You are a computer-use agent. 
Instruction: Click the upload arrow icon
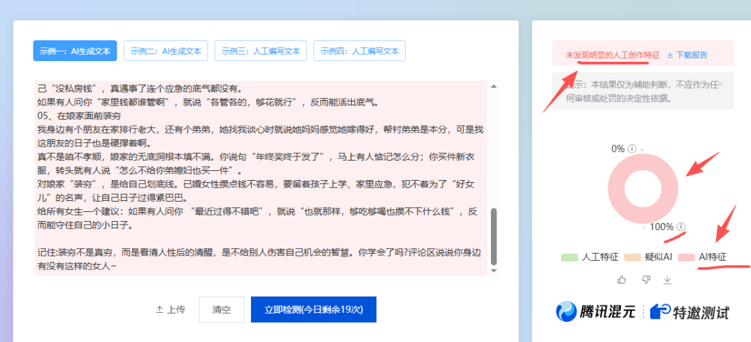159,309
